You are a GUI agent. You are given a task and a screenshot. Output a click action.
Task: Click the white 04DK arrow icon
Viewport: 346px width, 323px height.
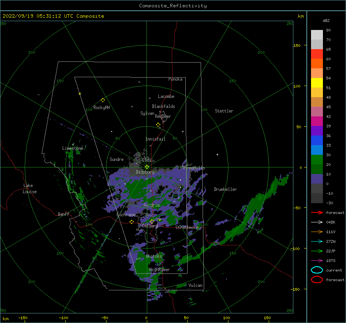click(x=317, y=222)
